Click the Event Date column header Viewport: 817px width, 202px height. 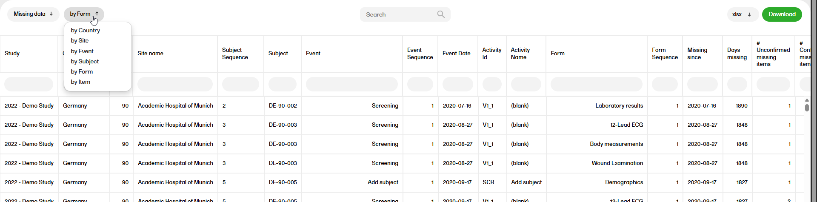(456, 54)
